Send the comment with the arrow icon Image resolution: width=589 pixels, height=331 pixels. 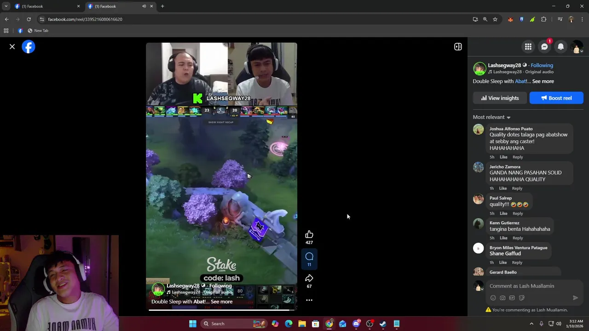575,298
